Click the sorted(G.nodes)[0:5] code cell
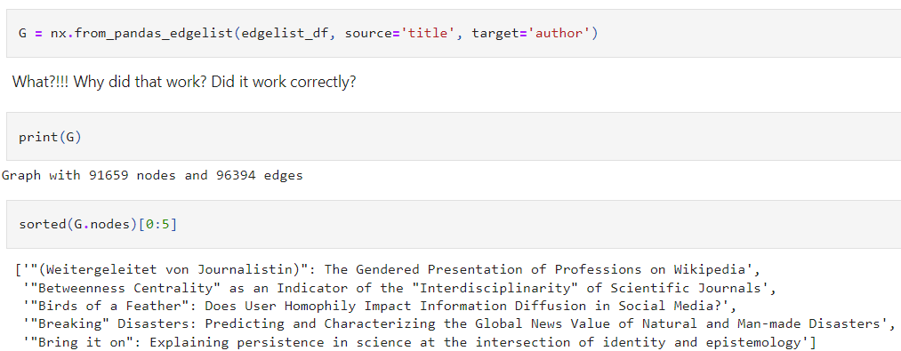Viewport: 901px width, 351px height. (454, 224)
